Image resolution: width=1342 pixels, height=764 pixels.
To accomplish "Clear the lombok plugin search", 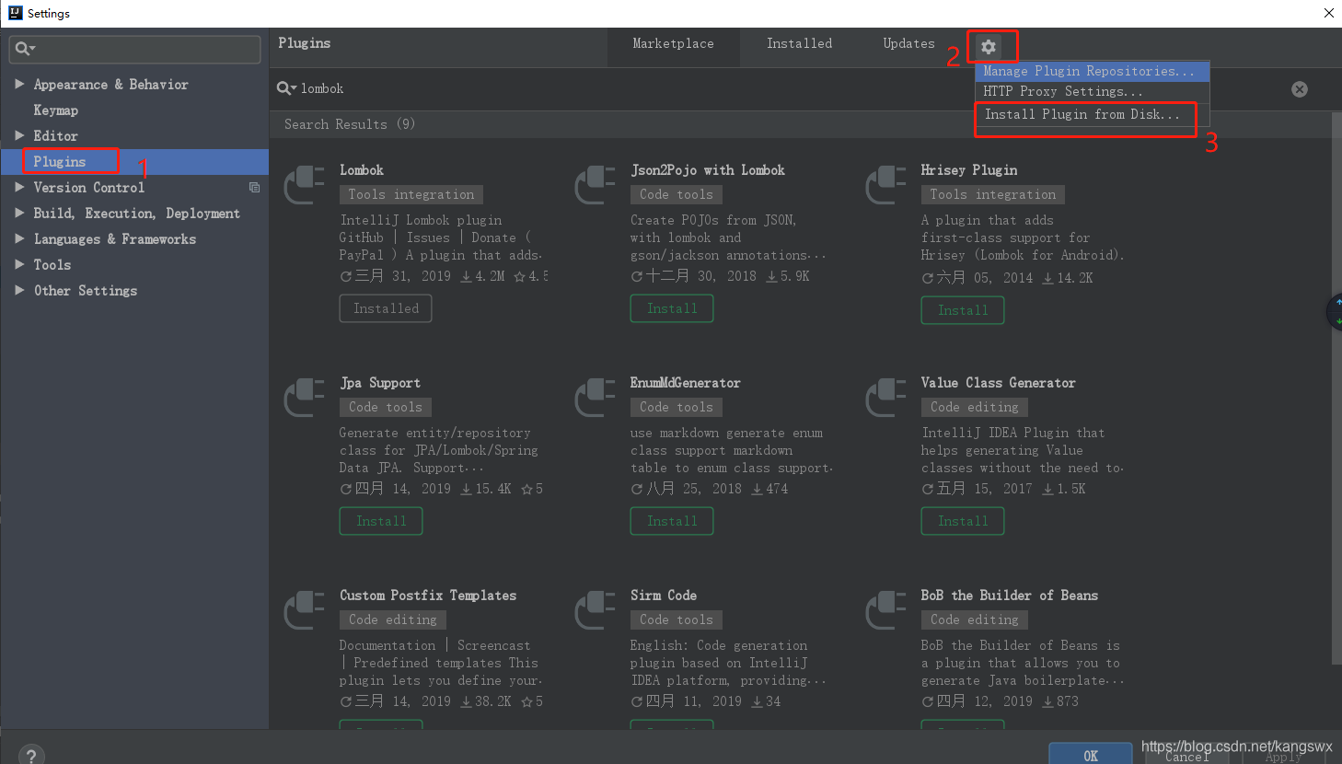I will click(1300, 89).
